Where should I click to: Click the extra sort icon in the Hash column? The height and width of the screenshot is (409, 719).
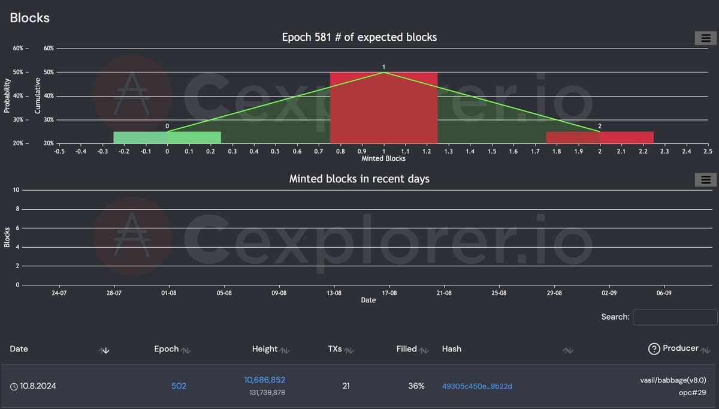click(567, 350)
